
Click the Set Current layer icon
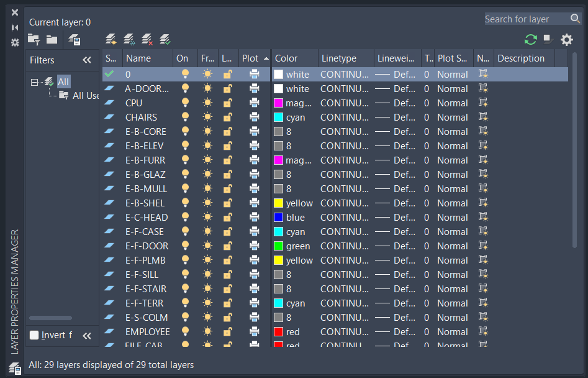click(165, 39)
